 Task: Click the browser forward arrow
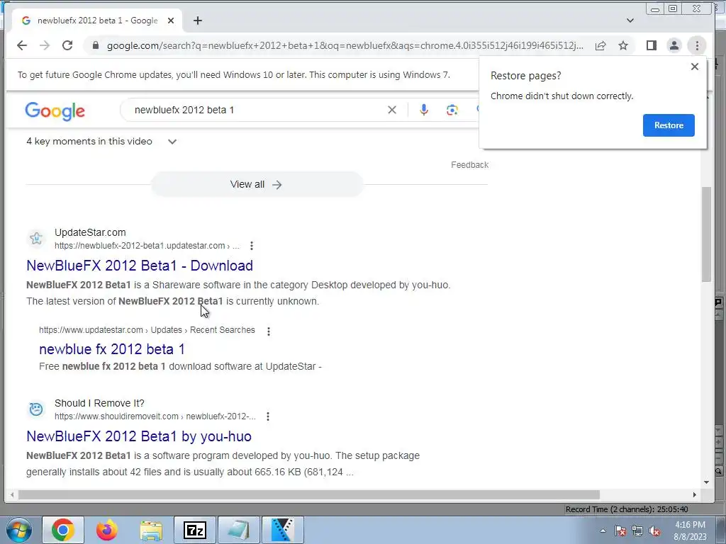(45, 45)
